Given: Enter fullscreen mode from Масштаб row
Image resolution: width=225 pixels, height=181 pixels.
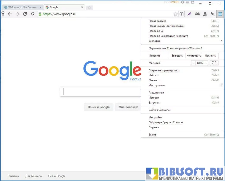Looking at the screenshot, I should point(214,63).
